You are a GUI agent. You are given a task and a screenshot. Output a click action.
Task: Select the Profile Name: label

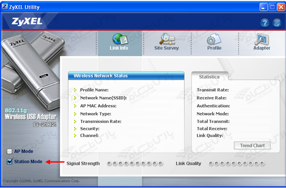tap(94, 90)
